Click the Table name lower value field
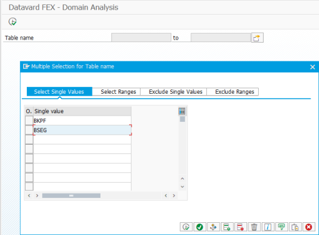The image size is (319, 235). (141, 38)
